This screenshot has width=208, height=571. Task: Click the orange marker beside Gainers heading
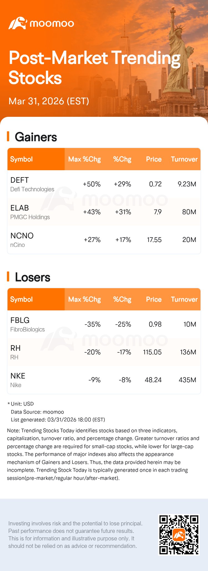point(8,137)
